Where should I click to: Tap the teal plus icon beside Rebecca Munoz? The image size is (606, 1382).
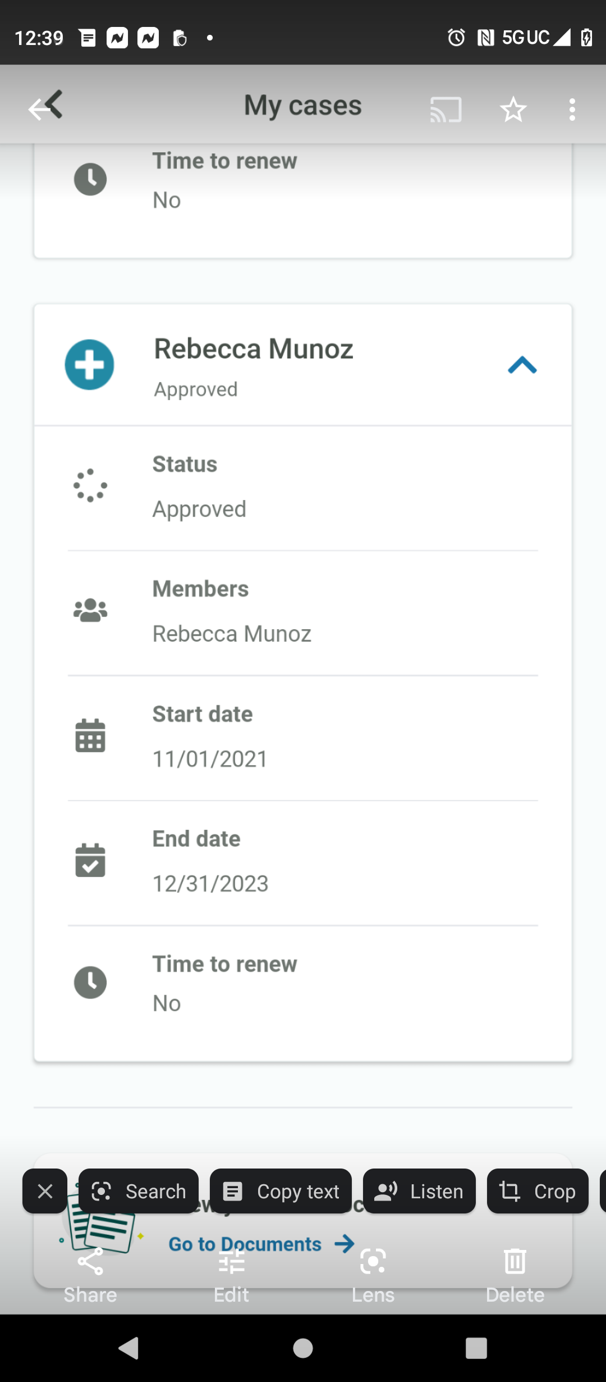click(90, 365)
